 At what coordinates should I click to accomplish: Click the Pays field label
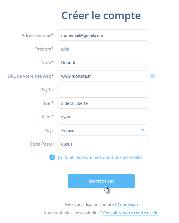click(49, 131)
